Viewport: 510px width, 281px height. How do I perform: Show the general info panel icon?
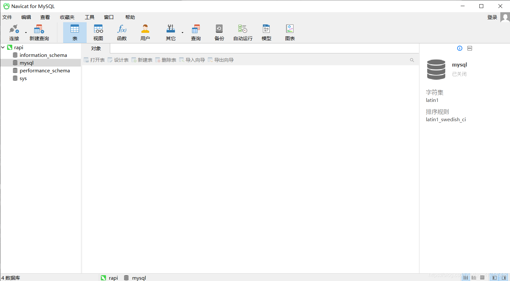460,48
